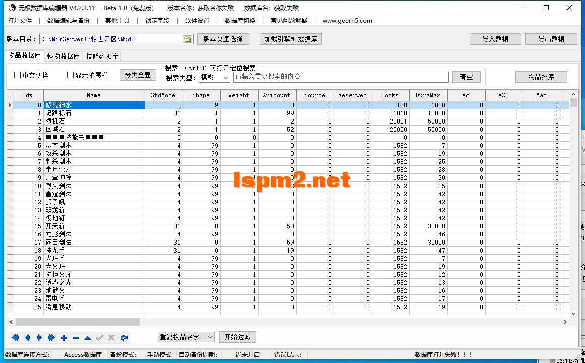This screenshot has height=363, width=585.
Task: Enable the 中文切换 checkbox
Action: click(x=17, y=74)
